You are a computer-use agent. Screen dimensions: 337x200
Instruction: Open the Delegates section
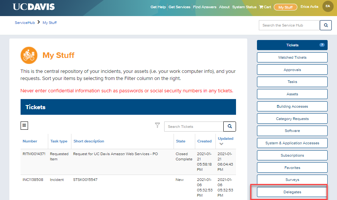(292, 192)
